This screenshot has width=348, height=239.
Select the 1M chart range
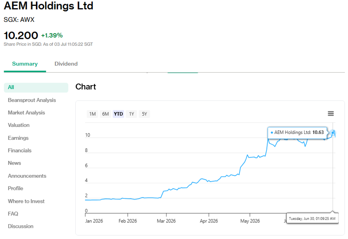(92, 114)
